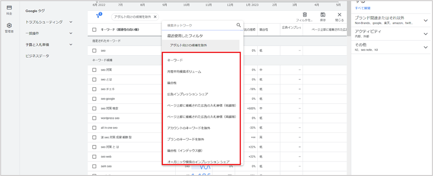Focus the 検索ネットワーク filter search field
The width and height of the screenshot is (433, 176).
tap(200, 25)
